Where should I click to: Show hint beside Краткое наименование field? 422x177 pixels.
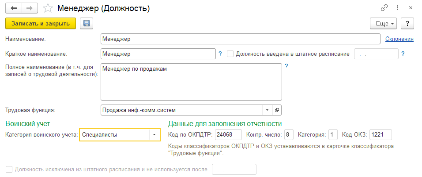coord(220,54)
